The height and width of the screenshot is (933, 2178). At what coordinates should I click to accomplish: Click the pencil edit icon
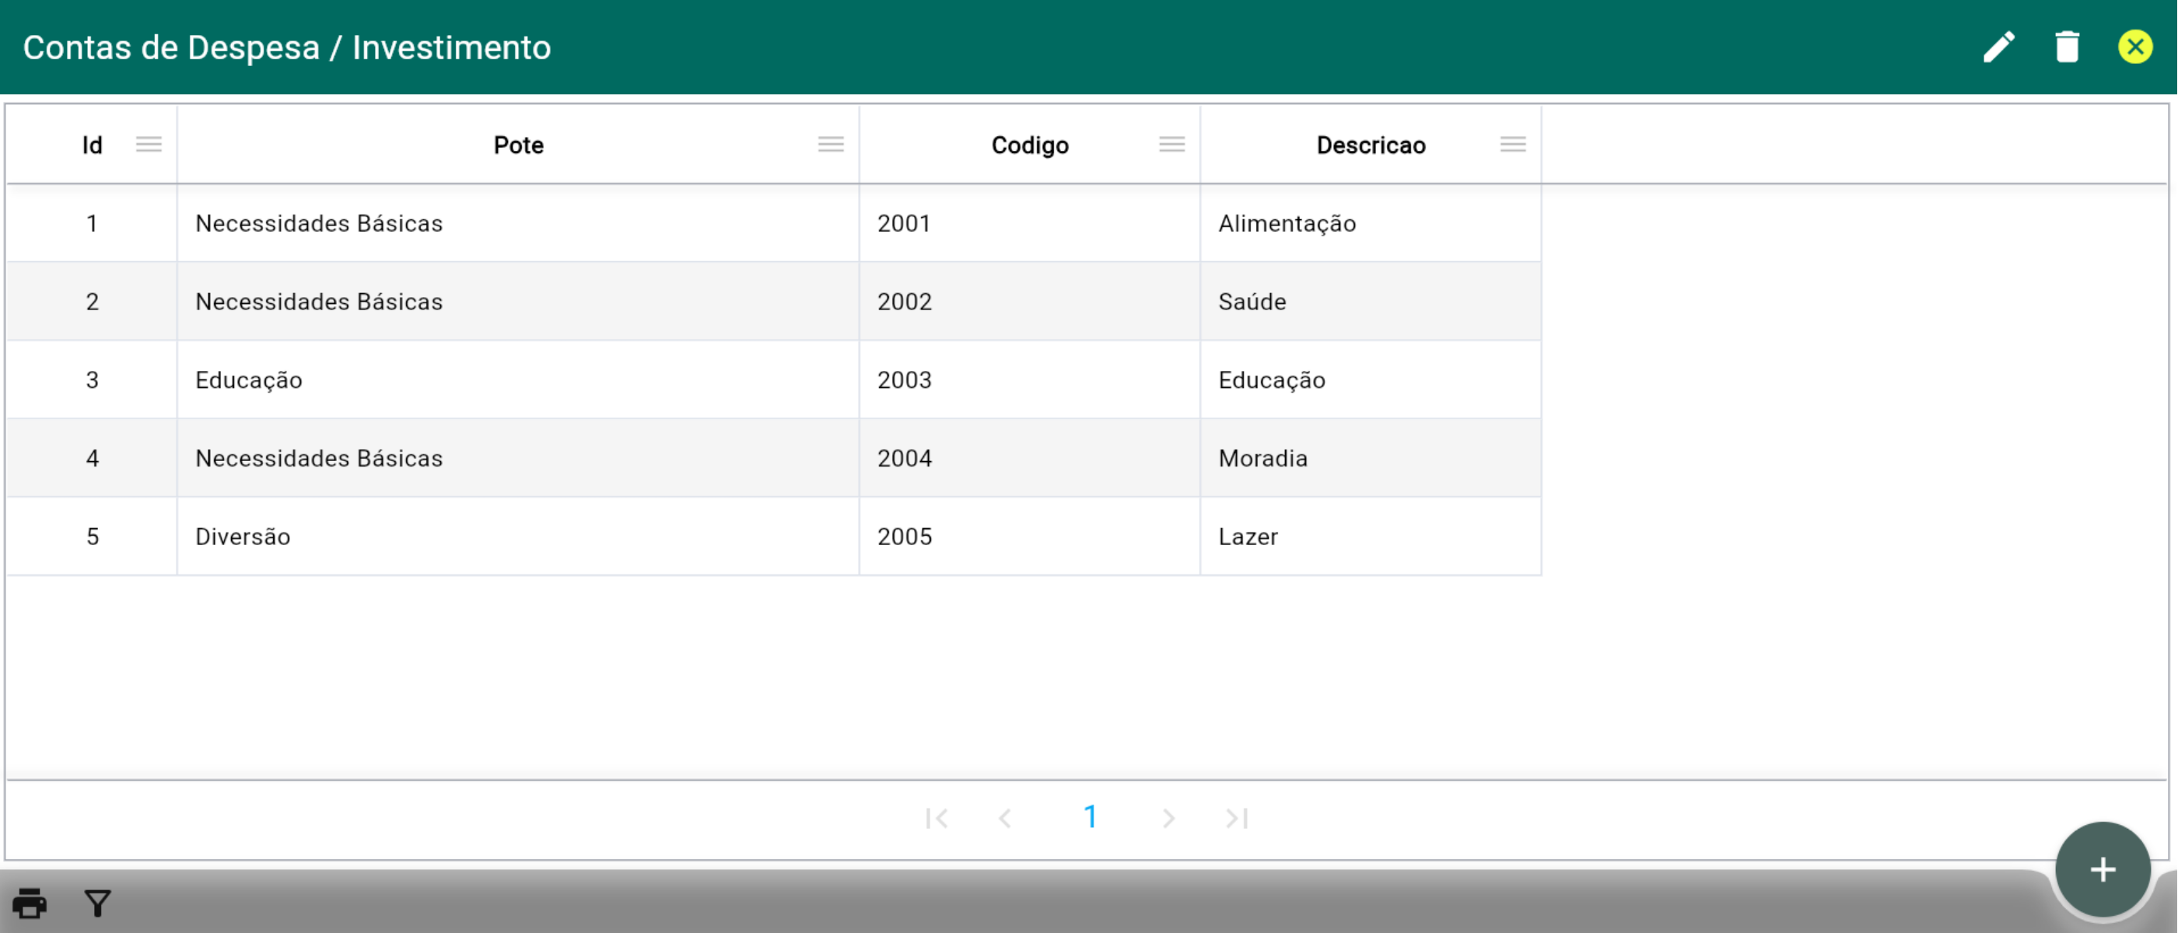click(x=1999, y=47)
